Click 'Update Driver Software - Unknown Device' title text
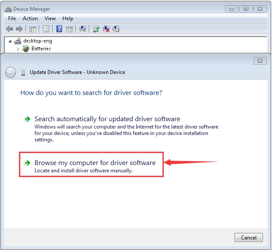The height and width of the screenshot is (251, 272). pyautogui.click(x=77, y=72)
